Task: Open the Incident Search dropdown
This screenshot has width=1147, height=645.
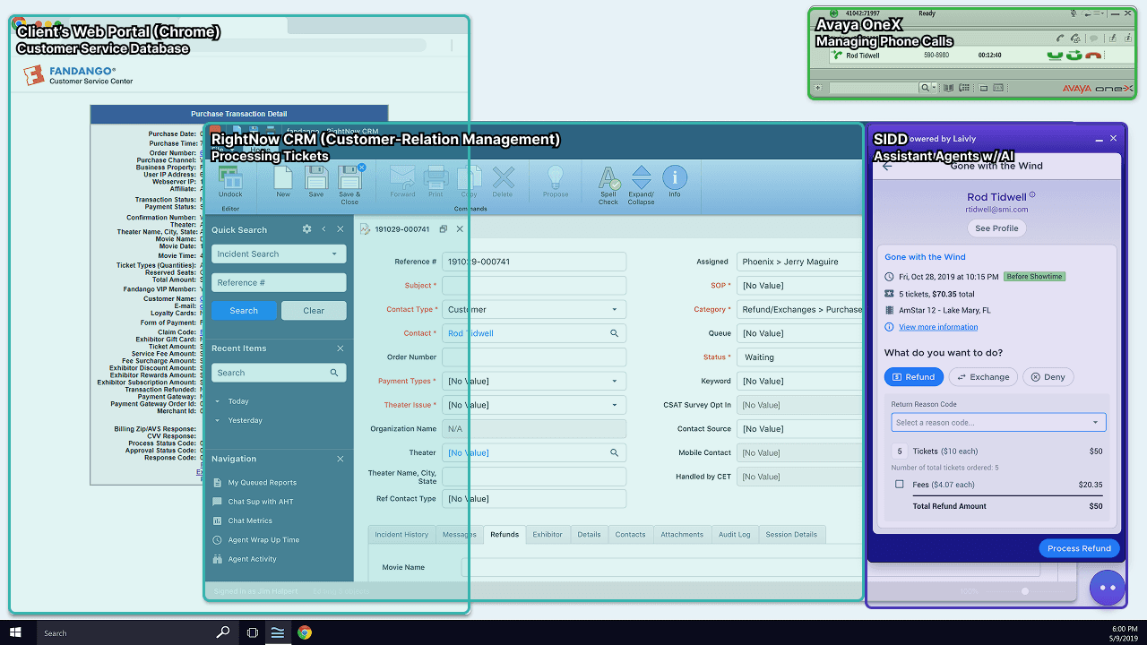Action: pyautogui.click(x=279, y=254)
